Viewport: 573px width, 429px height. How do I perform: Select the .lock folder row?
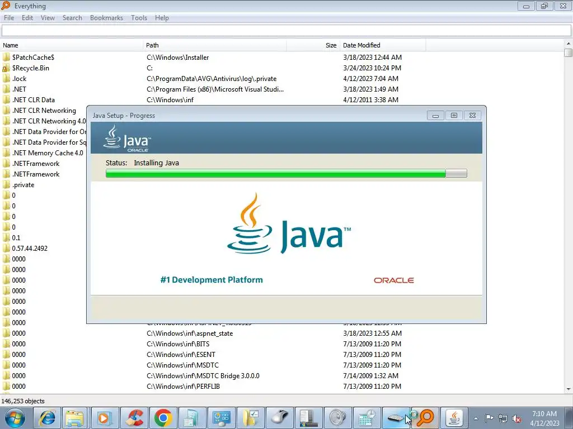(20, 79)
